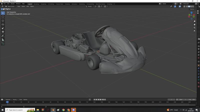This screenshot has height=112, width=200.
Task: Switch to the Sculpting workspace tab
Action: [x=43, y=4]
